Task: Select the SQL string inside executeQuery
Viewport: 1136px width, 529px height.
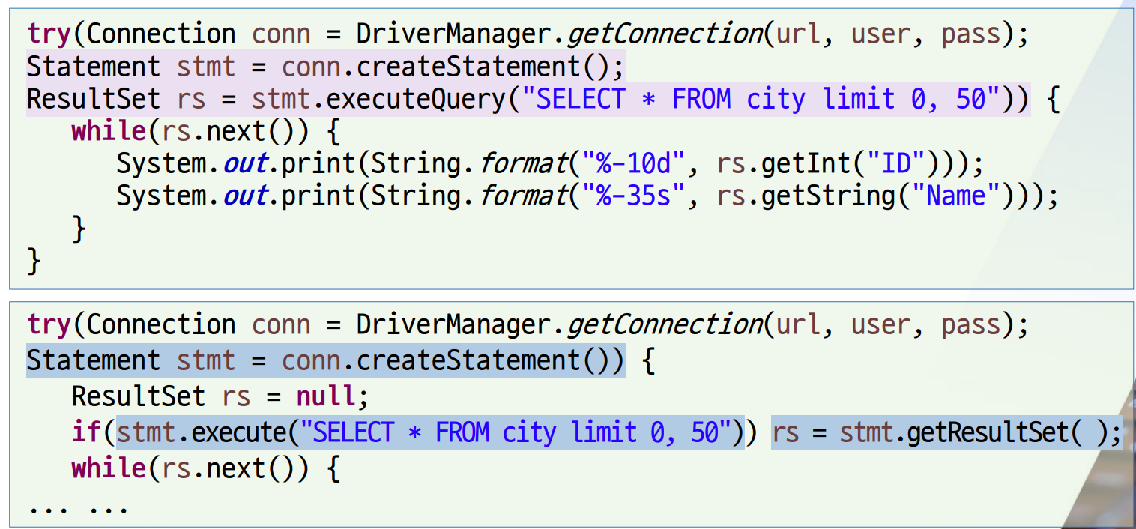Action: (x=761, y=99)
